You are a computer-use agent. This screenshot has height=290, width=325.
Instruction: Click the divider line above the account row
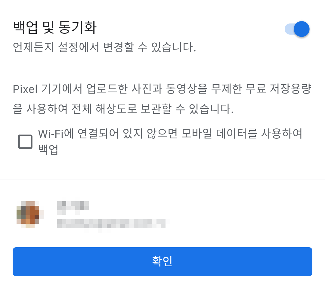162,180
